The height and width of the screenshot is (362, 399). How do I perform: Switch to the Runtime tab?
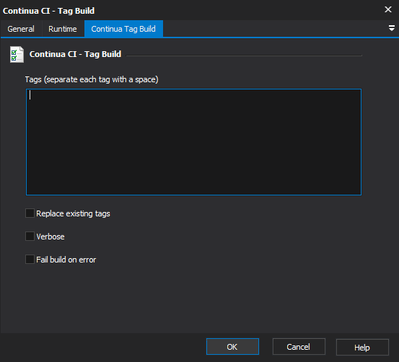[63, 29]
